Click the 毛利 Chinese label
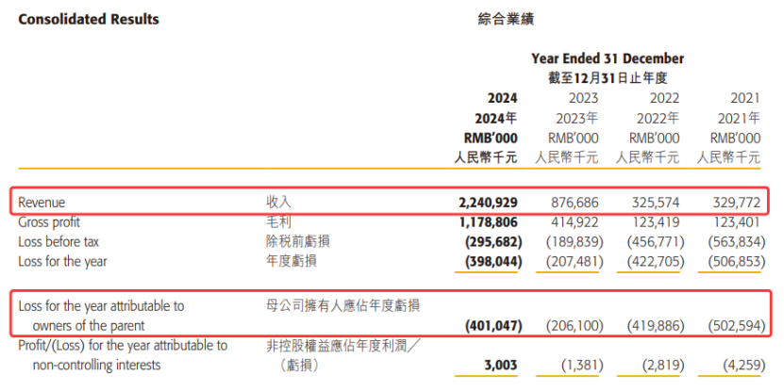784x392 pixels. pos(277,222)
